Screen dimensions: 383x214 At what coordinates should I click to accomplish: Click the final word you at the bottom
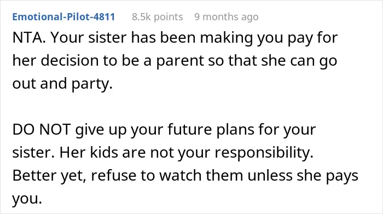pyautogui.click(x=27, y=199)
